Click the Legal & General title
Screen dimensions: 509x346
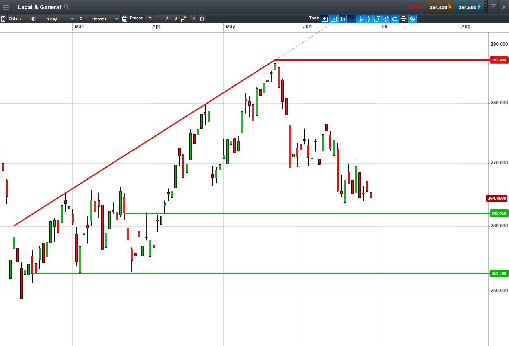point(39,7)
